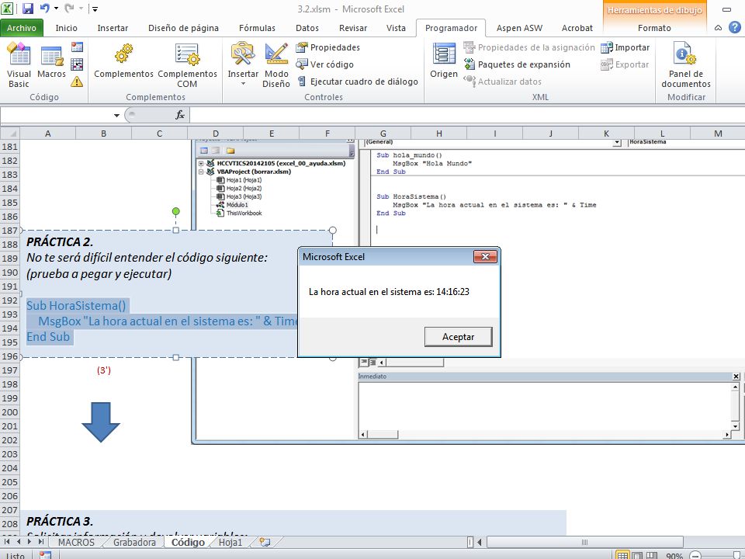745x559 pixels.
Task: Click Ver código
Action: click(324, 64)
